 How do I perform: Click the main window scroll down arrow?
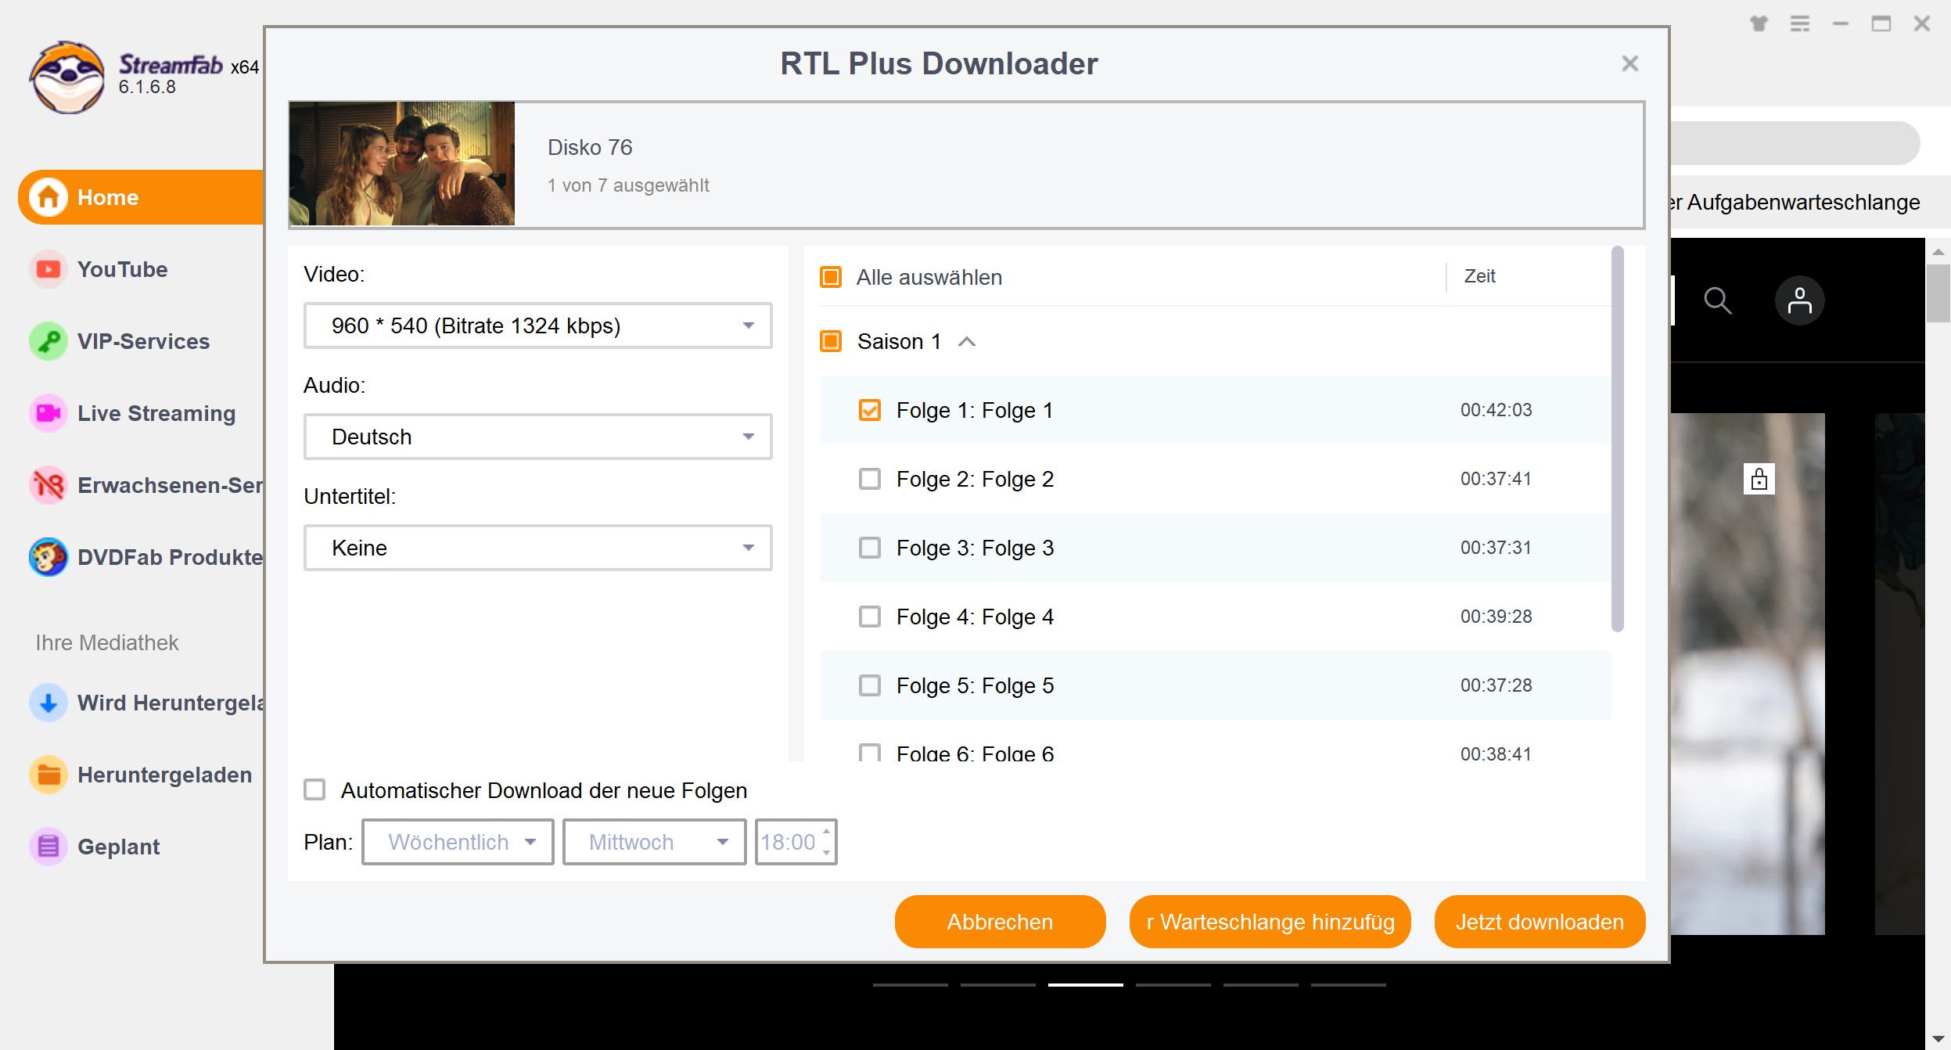point(1938,1039)
